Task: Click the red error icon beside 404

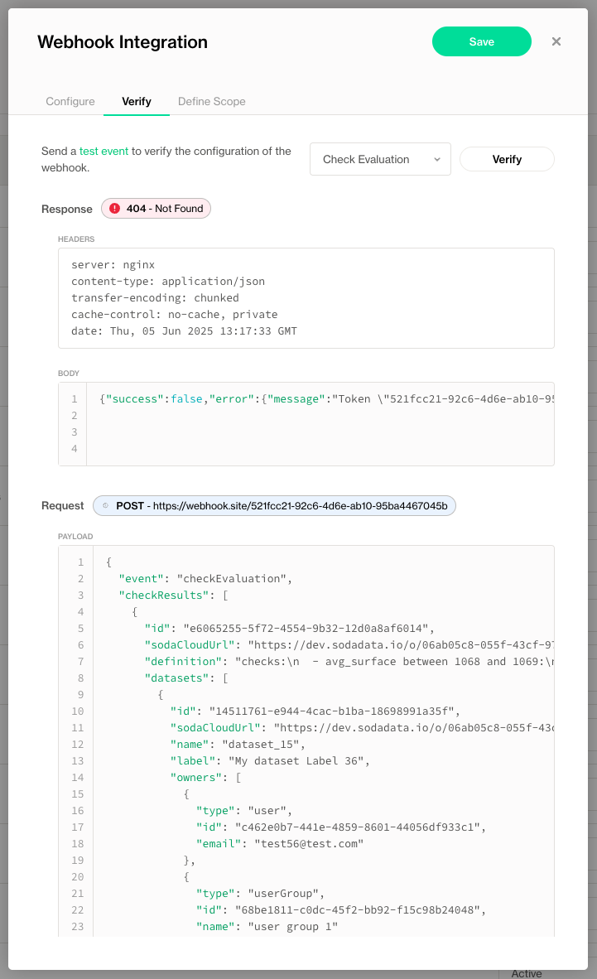Action: (x=114, y=209)
